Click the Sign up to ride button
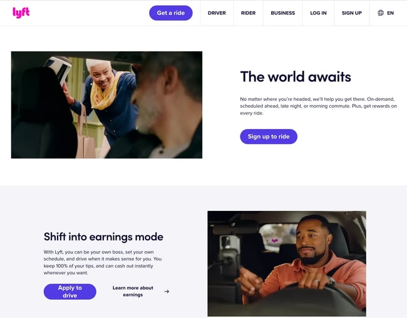407x318 pixels. click(x=269, y=136)
